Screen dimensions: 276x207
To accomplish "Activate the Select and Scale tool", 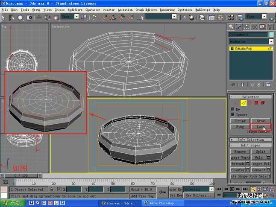I will [56, 17].
